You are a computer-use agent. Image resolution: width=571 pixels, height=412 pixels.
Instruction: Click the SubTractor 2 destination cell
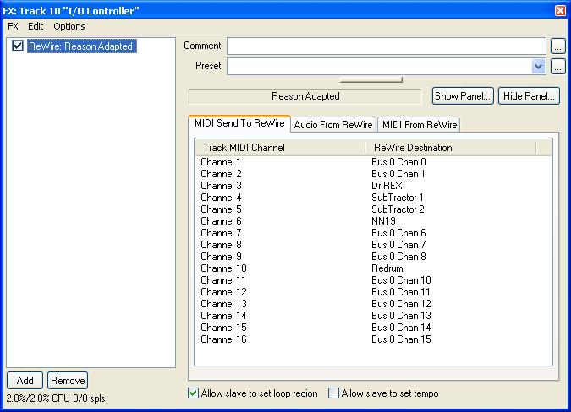coord(398,209)
